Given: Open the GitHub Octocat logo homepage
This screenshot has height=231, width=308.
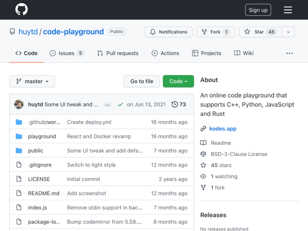Looking at the screenshot, I should [22, 9].
